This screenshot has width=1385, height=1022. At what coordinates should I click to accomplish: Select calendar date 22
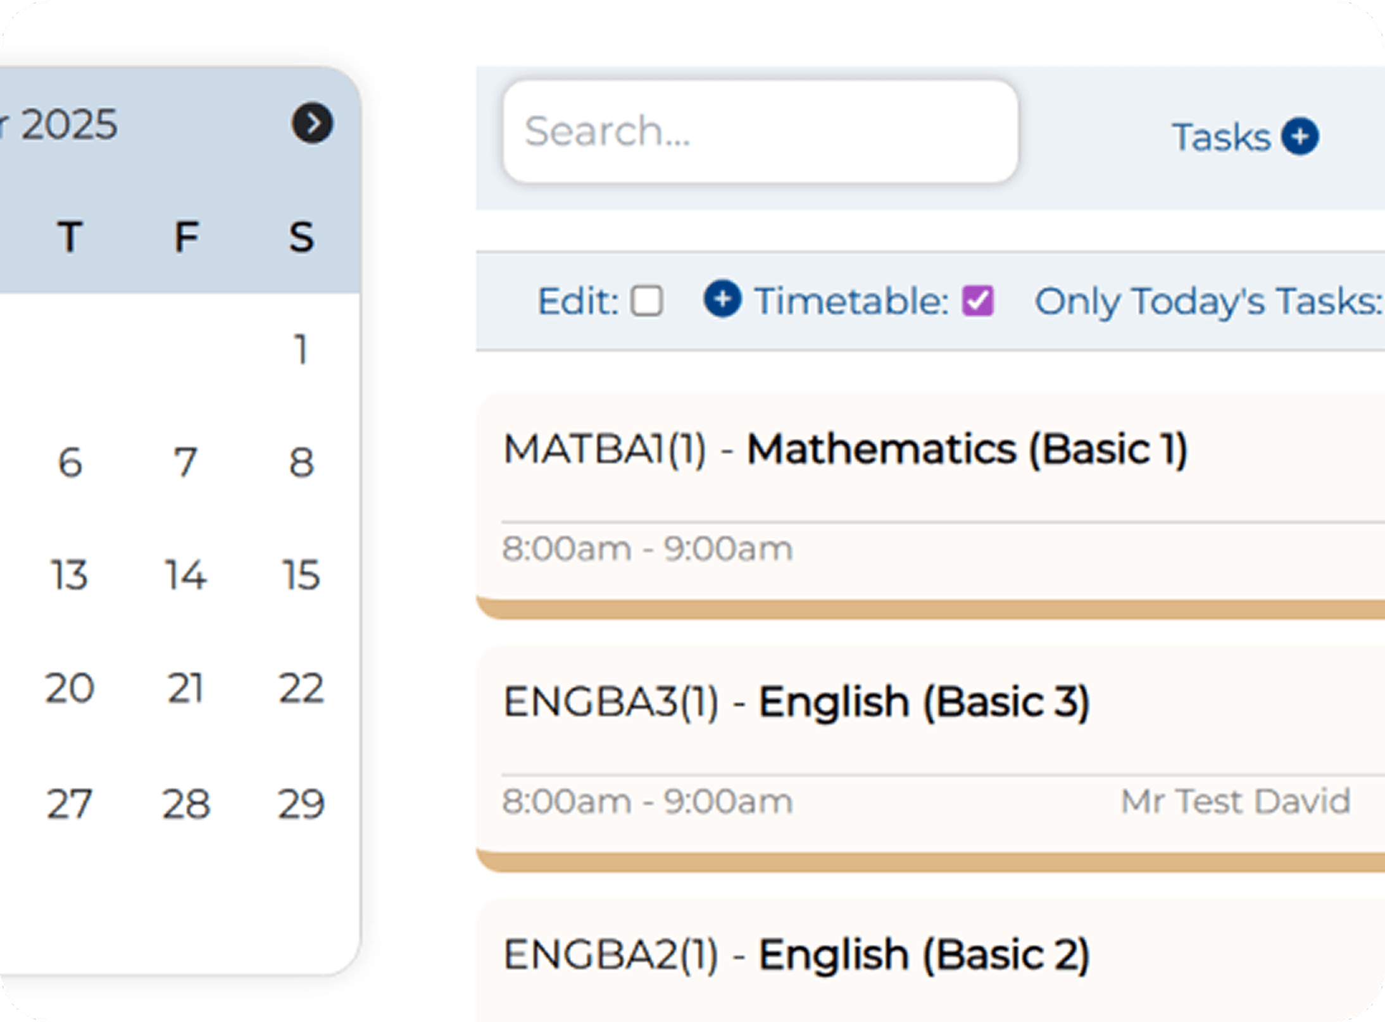tap(301, 688)
